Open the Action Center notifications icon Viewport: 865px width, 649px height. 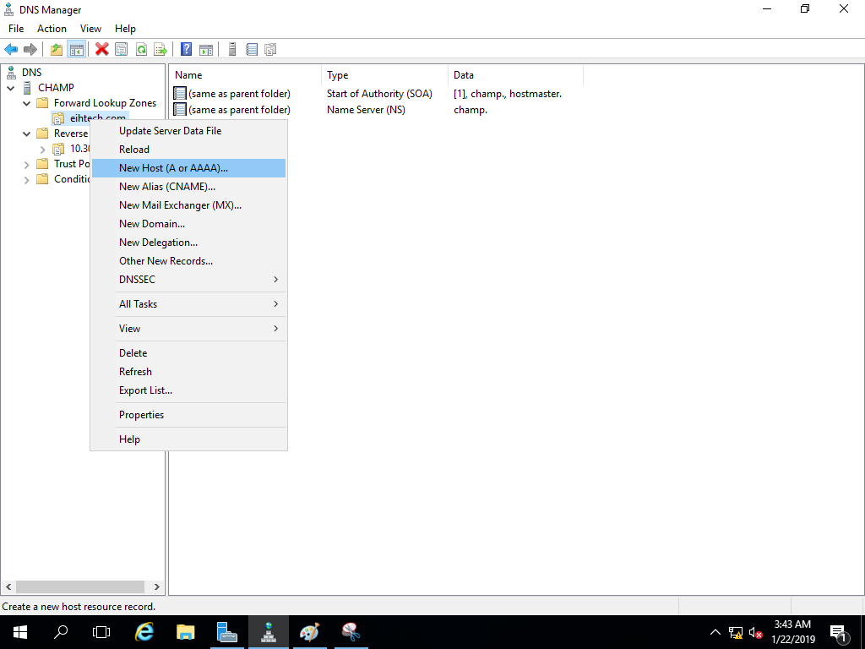[x=839, y=633]
